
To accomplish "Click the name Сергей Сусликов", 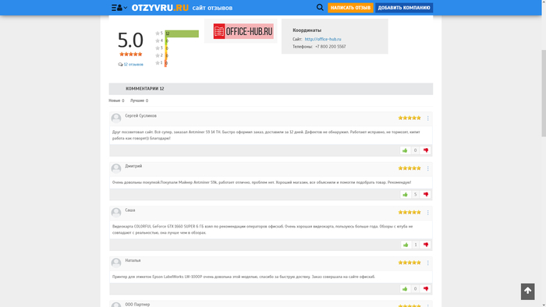I will coord(140,116).
